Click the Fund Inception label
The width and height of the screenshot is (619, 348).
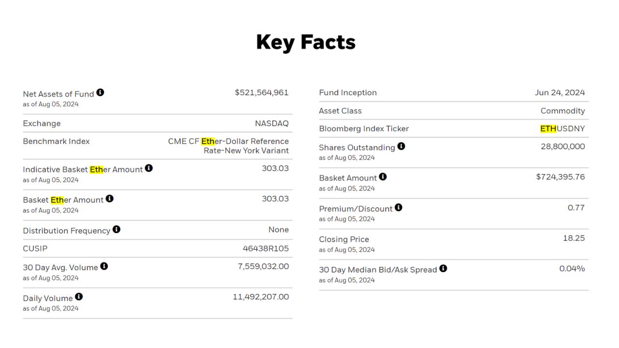[x=348, y=93]
